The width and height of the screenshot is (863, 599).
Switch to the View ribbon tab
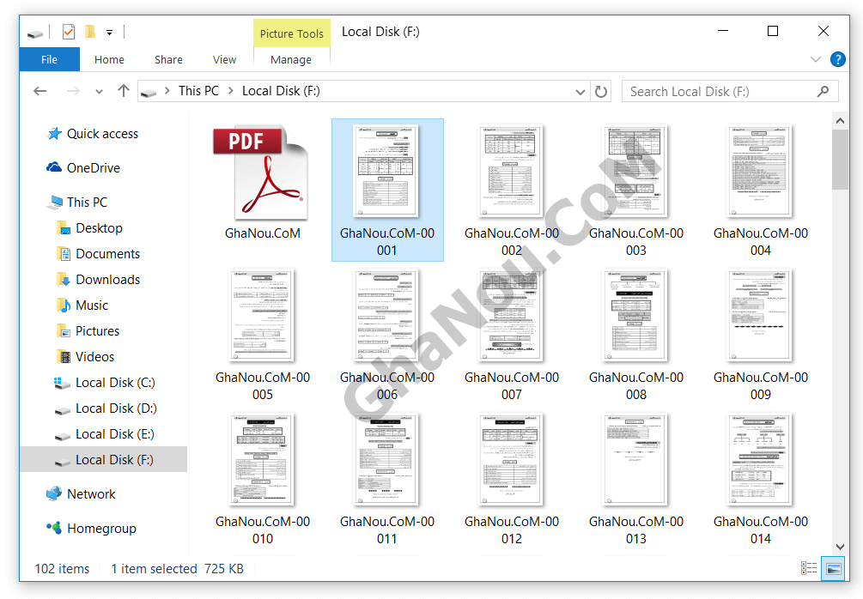225,59
